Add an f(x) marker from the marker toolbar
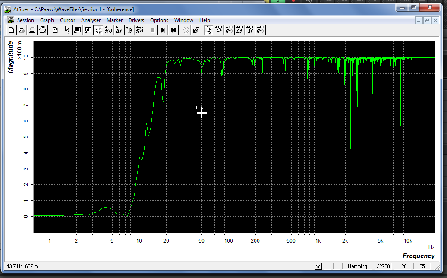 pyautogui.click(x=229, y=30)
